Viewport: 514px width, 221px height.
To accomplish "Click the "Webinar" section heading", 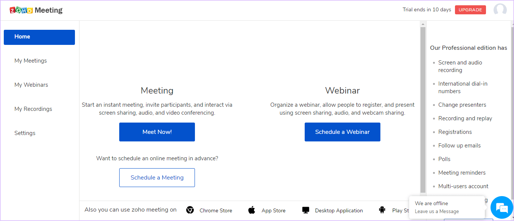I will [343, 91].
